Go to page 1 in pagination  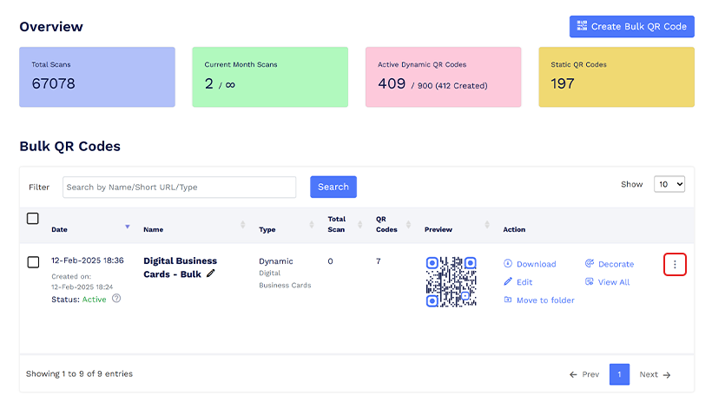pyautogui.click(x=619, y=374)
